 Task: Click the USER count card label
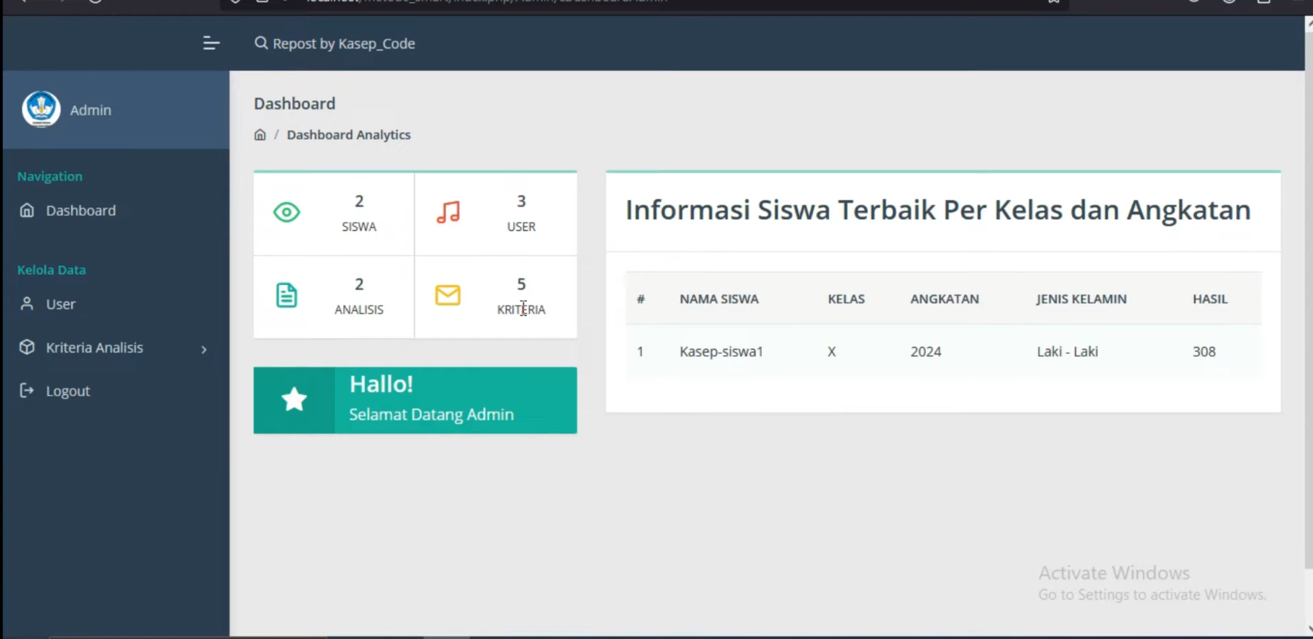(521, 227)
